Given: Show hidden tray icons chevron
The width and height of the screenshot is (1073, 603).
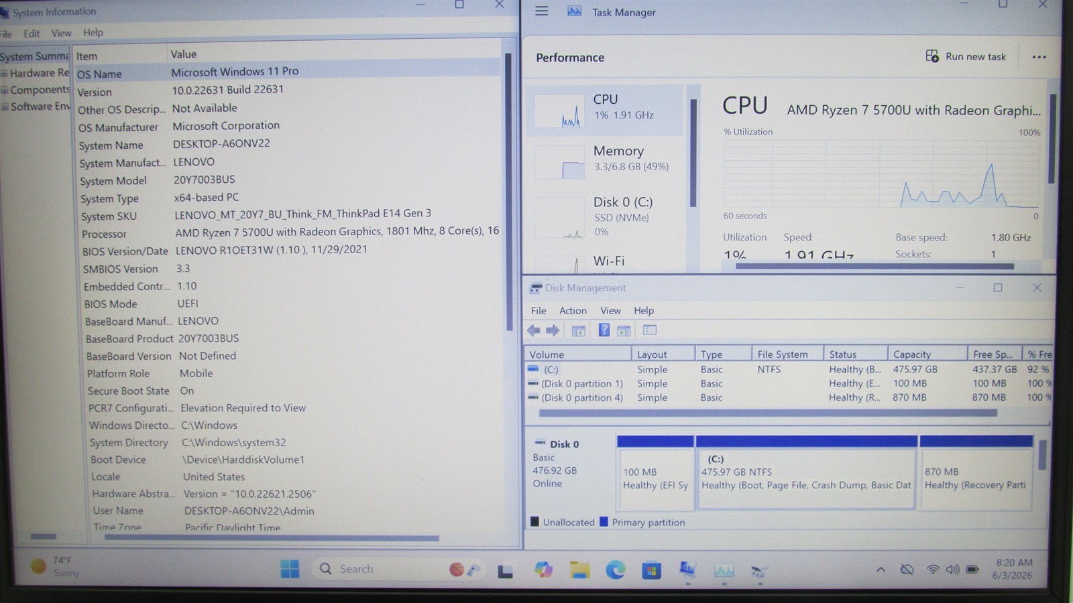Looking at the screenshot, I should click(x=881, y=569).
